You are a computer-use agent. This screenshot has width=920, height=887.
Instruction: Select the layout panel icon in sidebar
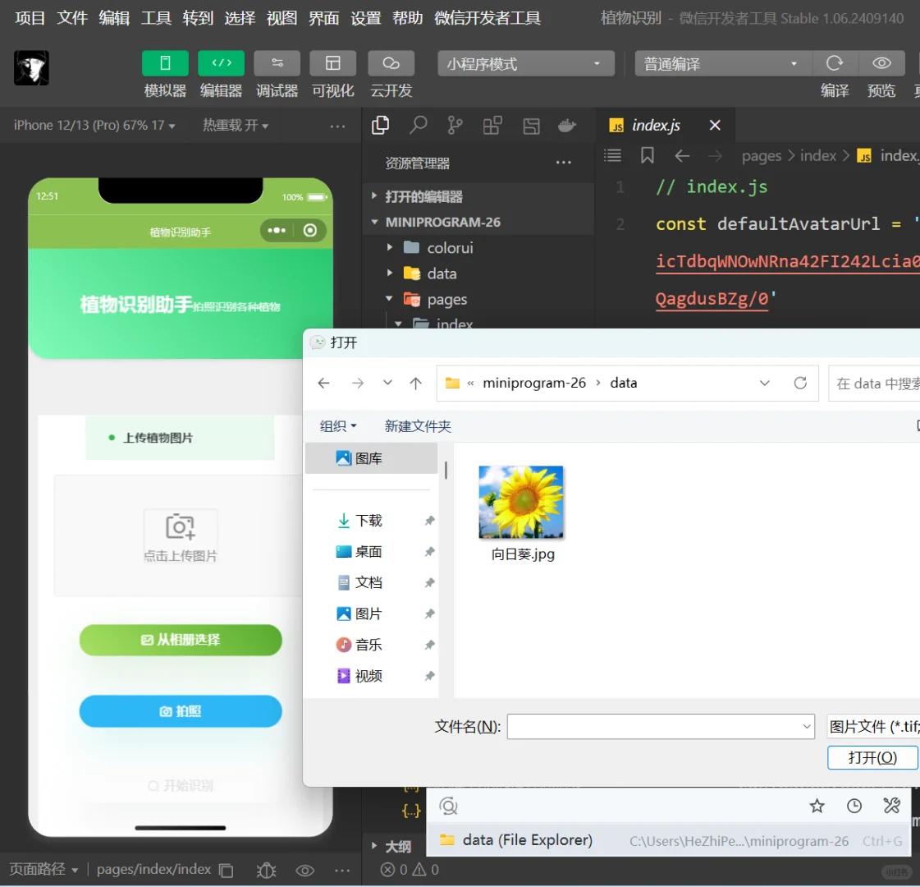tap(531, 126)
